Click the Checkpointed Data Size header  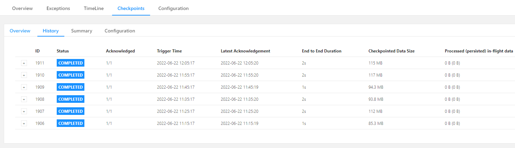pos(392,51)
